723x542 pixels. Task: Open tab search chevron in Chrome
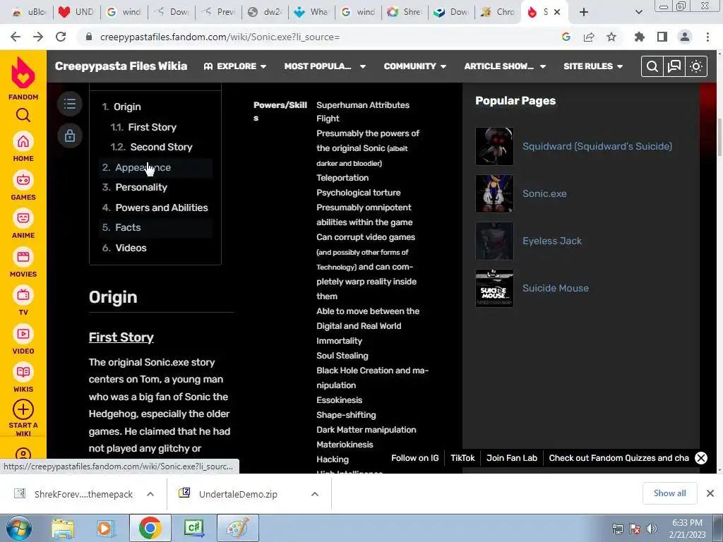tap(638, 12)
